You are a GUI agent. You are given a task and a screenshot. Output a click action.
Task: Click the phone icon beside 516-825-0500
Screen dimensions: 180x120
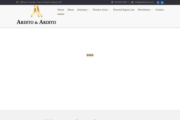pyautogui.click(x=112, y=2)
